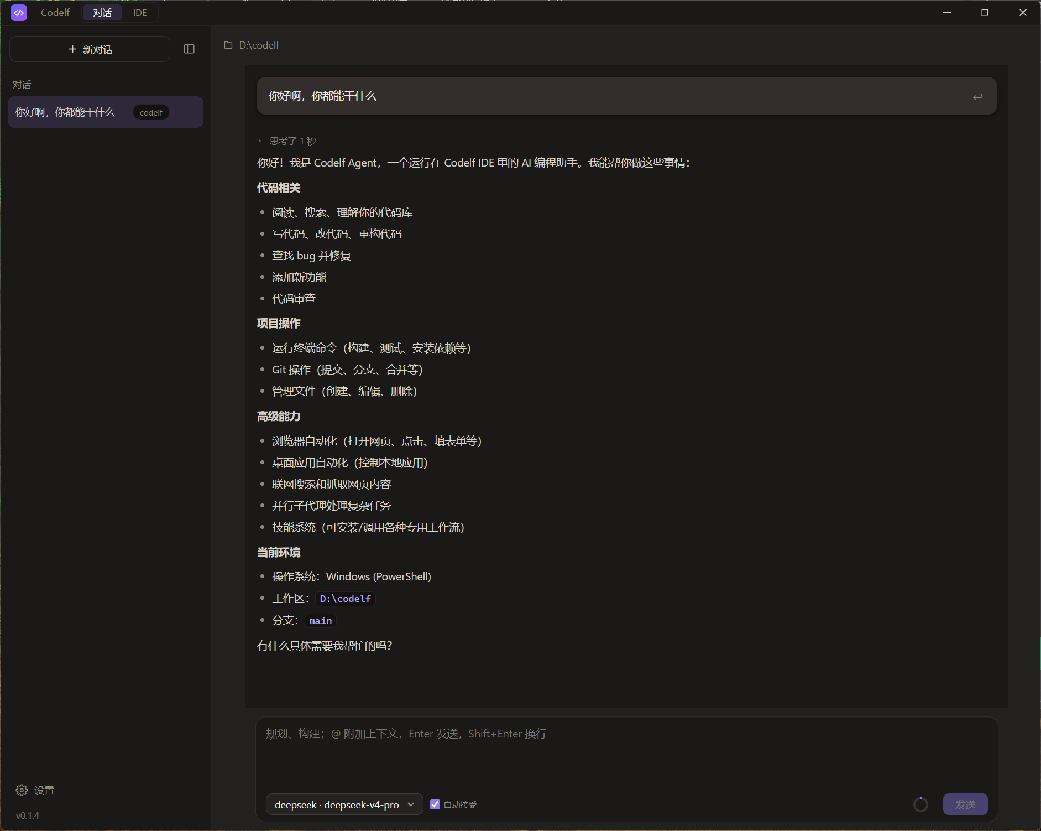Switch to the IDE tab
The width and height of the screenshot is (1041, 831).
[140, 13]
